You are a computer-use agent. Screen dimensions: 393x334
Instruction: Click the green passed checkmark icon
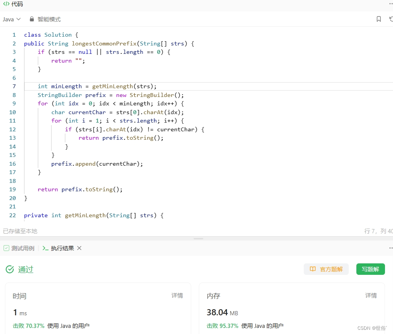(10, 269)
